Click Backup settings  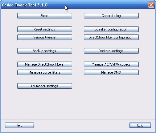pos(45,51)
